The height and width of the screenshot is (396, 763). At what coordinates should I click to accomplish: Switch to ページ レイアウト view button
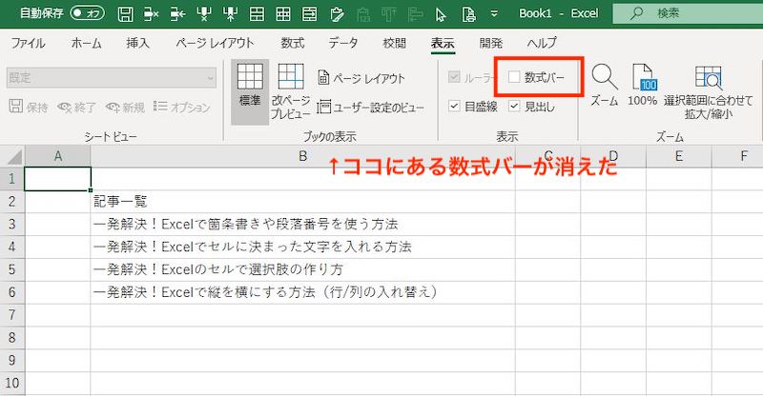click(x=361, y=78)
